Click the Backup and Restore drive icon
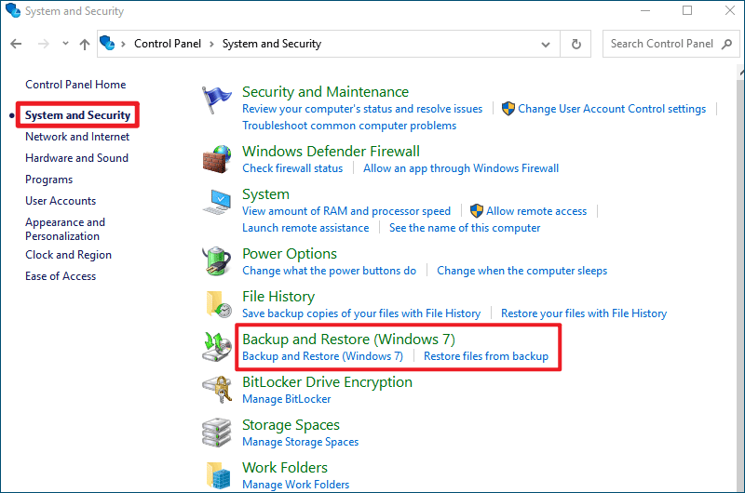Viewport: 745px width, 493px height. [217, 347]
